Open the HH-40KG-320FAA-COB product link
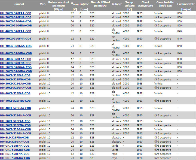This screenshot has height=160, width=196. tap(16, 31)
